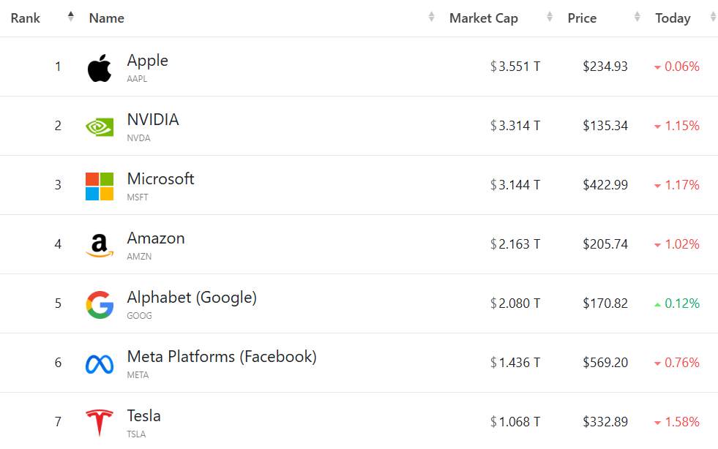Click Alphabet's green 0.12% change
The width and height of the screenshot is (718, 449).
pyautogui.click(x=681, y=303)
